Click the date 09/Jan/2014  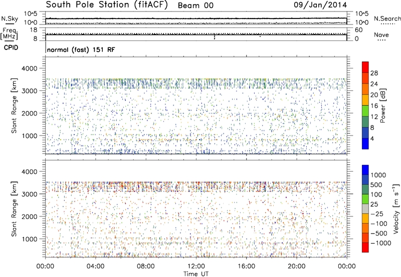(320, 5)
